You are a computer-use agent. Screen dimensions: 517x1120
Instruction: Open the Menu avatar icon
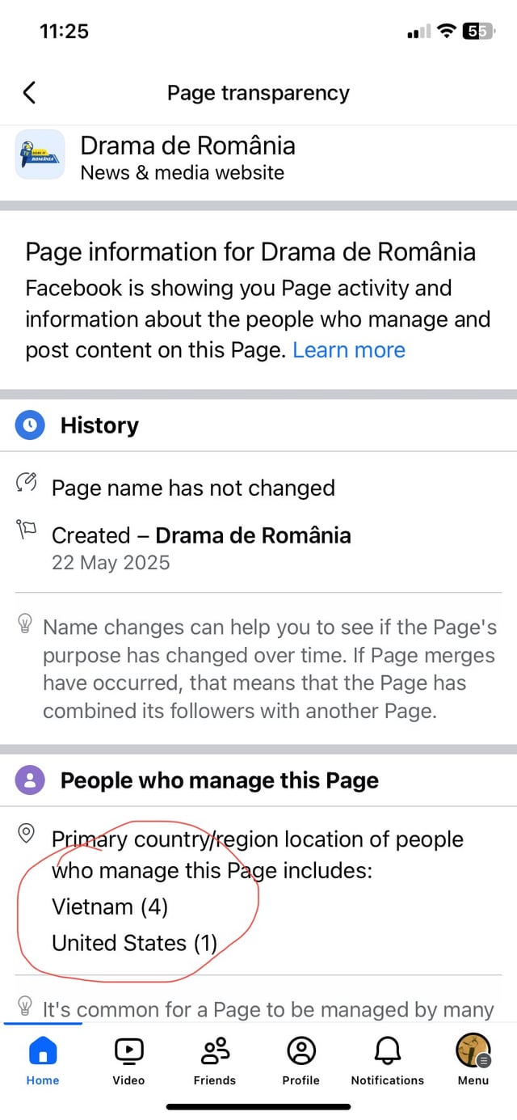pyautogui.click(x=473, y=1050)
